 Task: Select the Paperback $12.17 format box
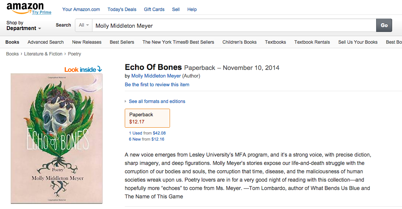pos(147,118)
